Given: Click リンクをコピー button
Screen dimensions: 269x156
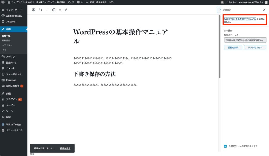Looking at the screenshot, I should (x=255, y=48).
